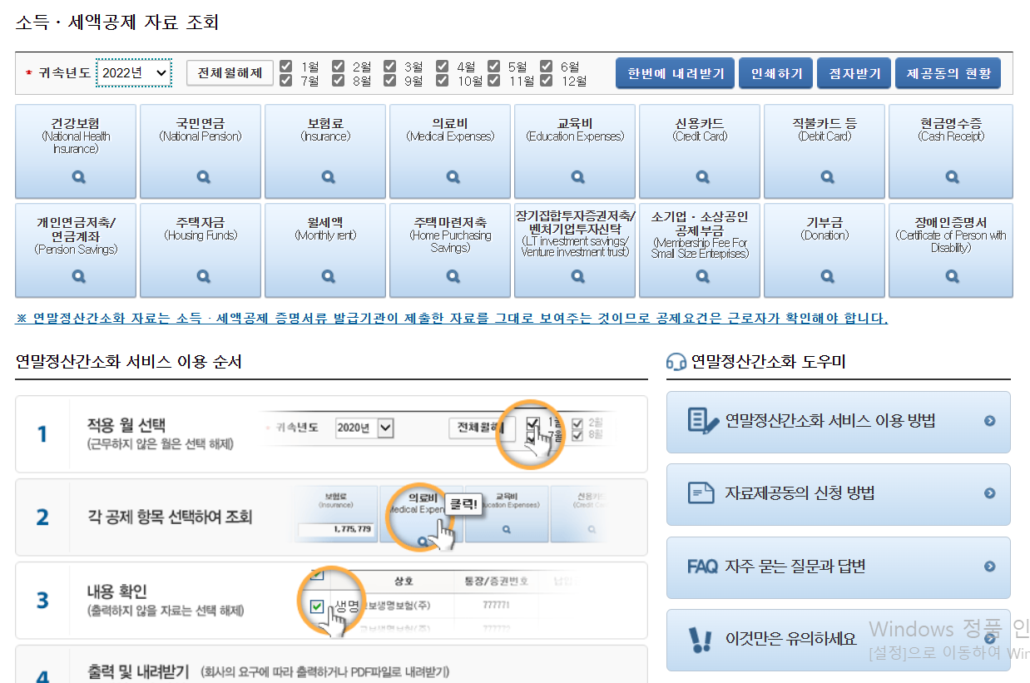Click magnifier icon under 기부금 card
Screen dimensions: 1030x683
point(827,277)
